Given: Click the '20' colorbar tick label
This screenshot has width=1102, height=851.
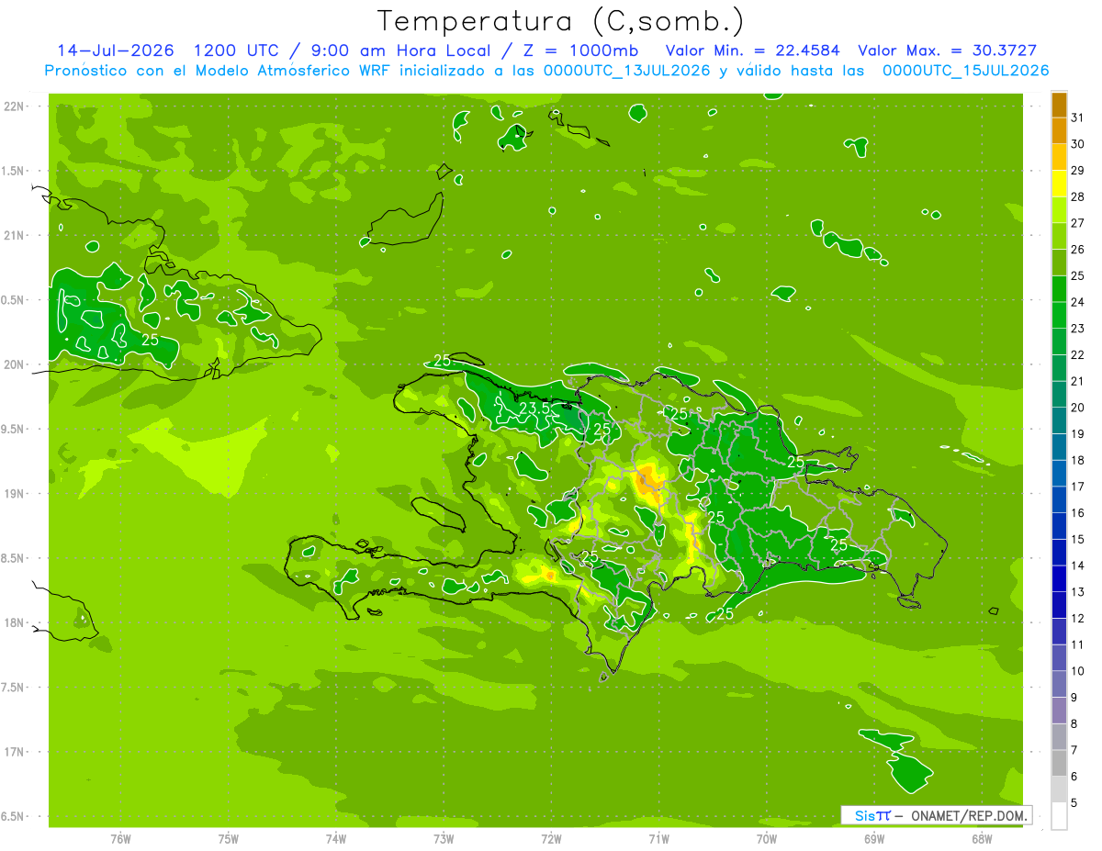Looking at the screenshot, I should pyautogui.click(x=1078, y=408).
